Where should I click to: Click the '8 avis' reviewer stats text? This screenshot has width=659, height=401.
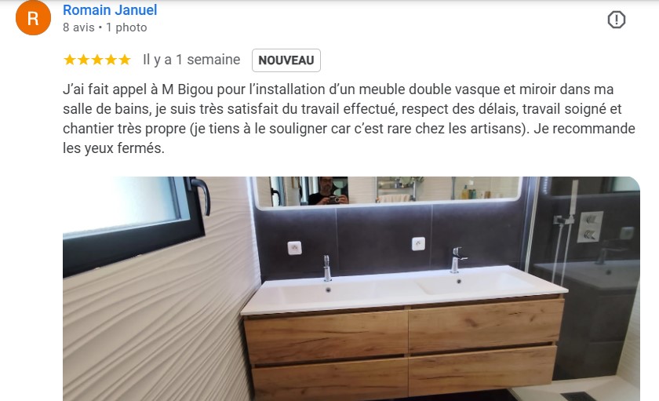[x=78, y=27]
